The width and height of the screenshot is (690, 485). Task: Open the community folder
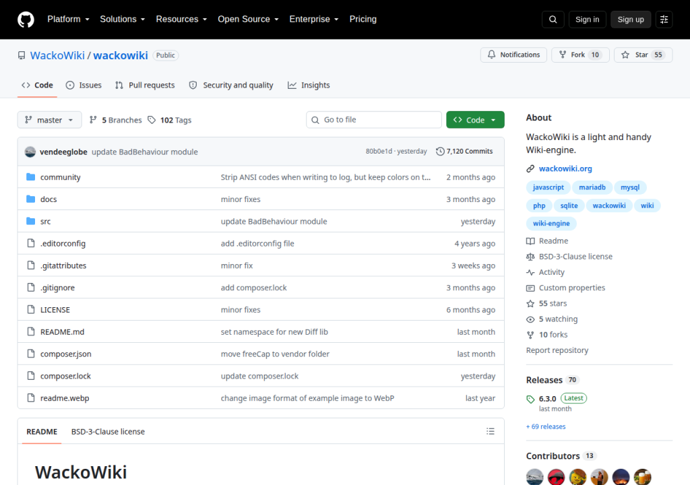(x=60, y=177)
